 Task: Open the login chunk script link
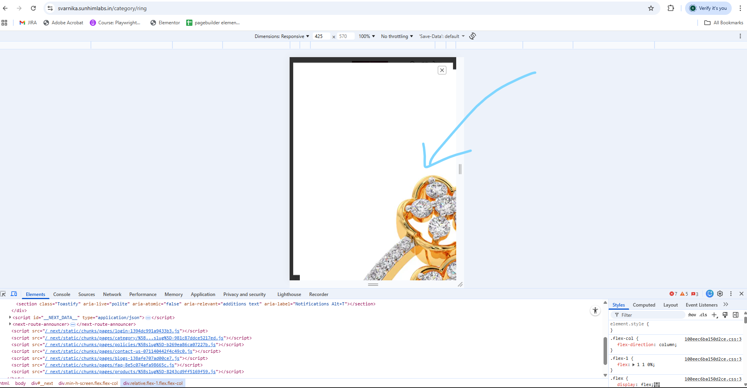(112, 331)
